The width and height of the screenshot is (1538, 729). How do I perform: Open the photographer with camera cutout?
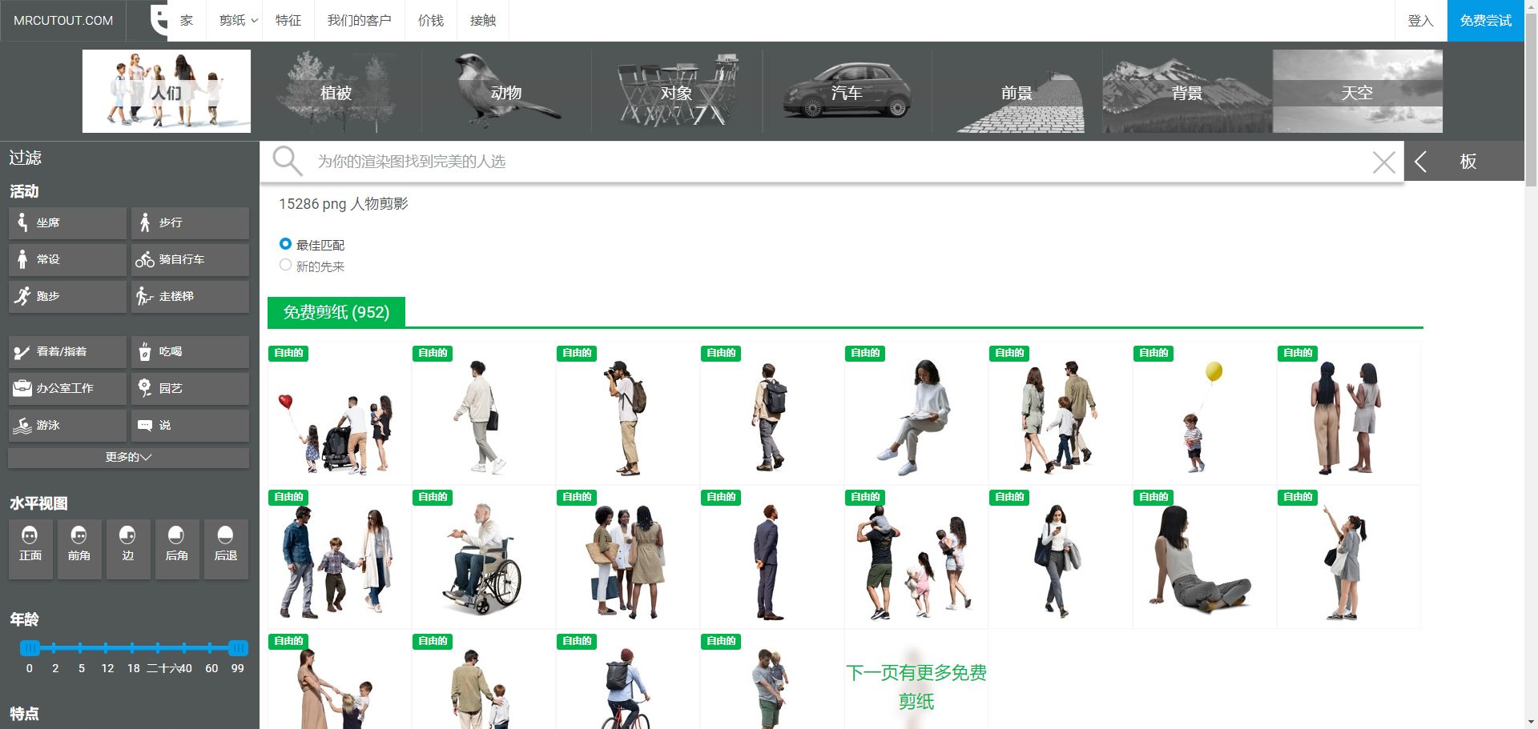tap(627, 414)
